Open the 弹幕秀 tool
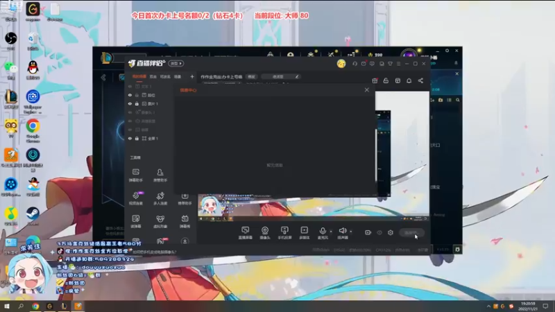555x312 pixels. point(185,221)
